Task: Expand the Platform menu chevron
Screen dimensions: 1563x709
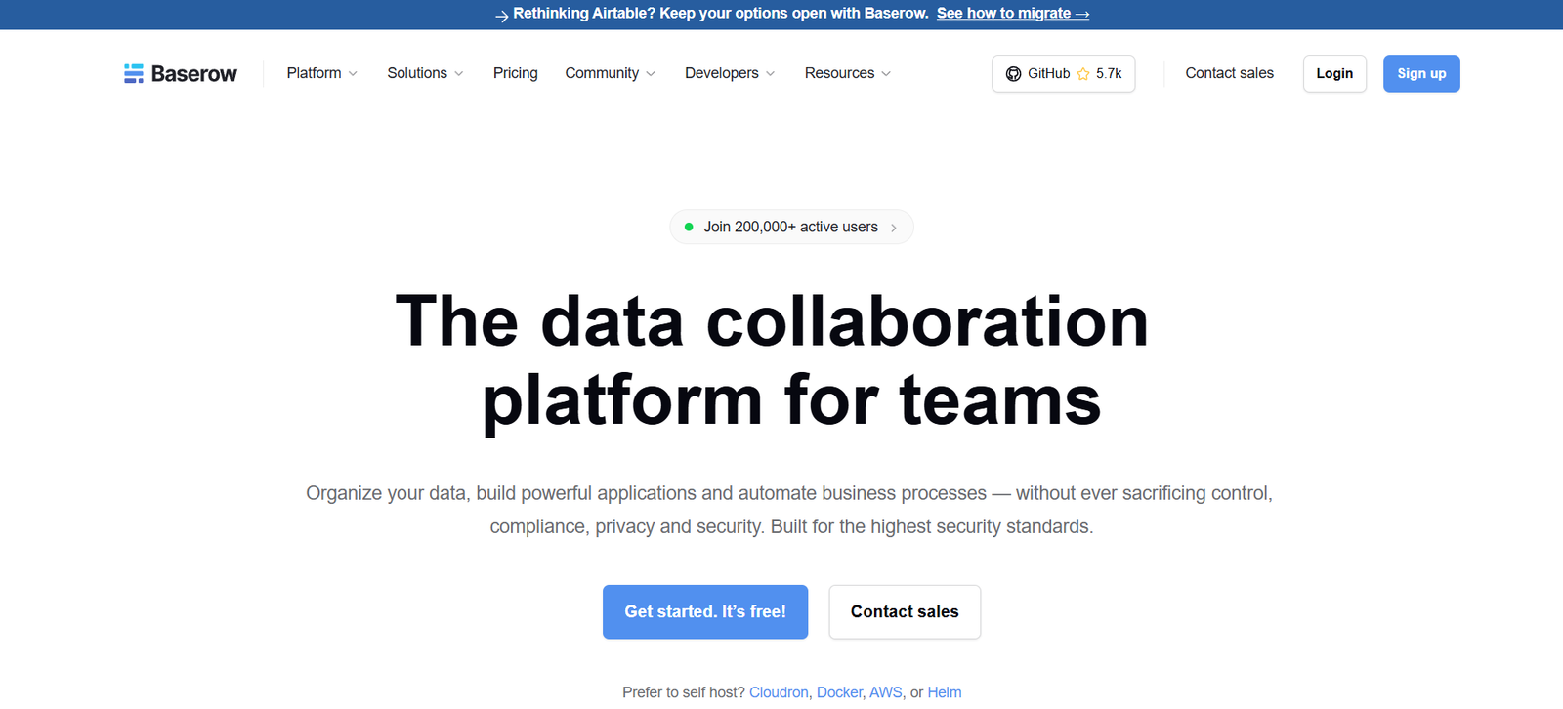Action: click(353, 74)
